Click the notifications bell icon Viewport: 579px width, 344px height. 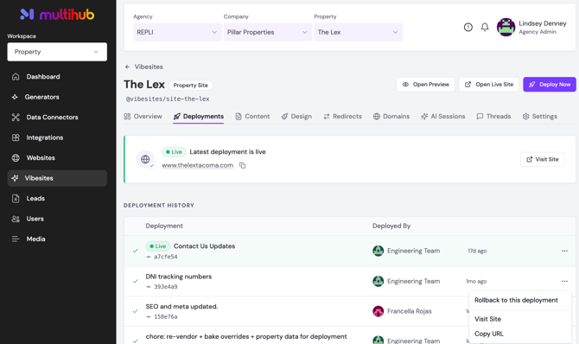(485, 27)
